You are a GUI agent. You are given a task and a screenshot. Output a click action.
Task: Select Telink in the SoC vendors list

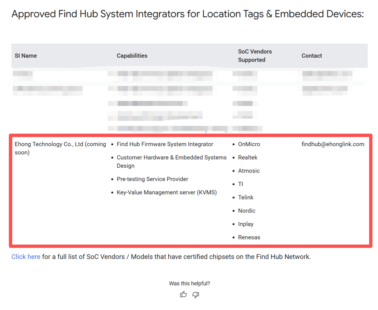[x=246, y=197]
